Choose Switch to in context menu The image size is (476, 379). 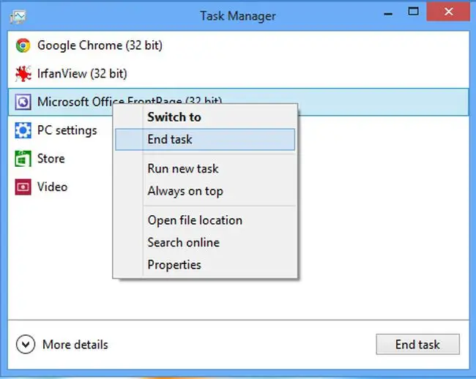[x=174, y=117]
